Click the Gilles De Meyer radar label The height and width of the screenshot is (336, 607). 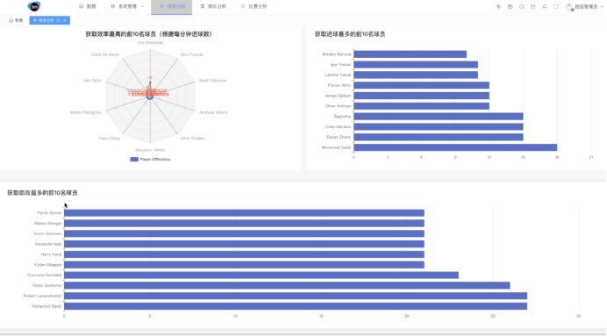105,54
